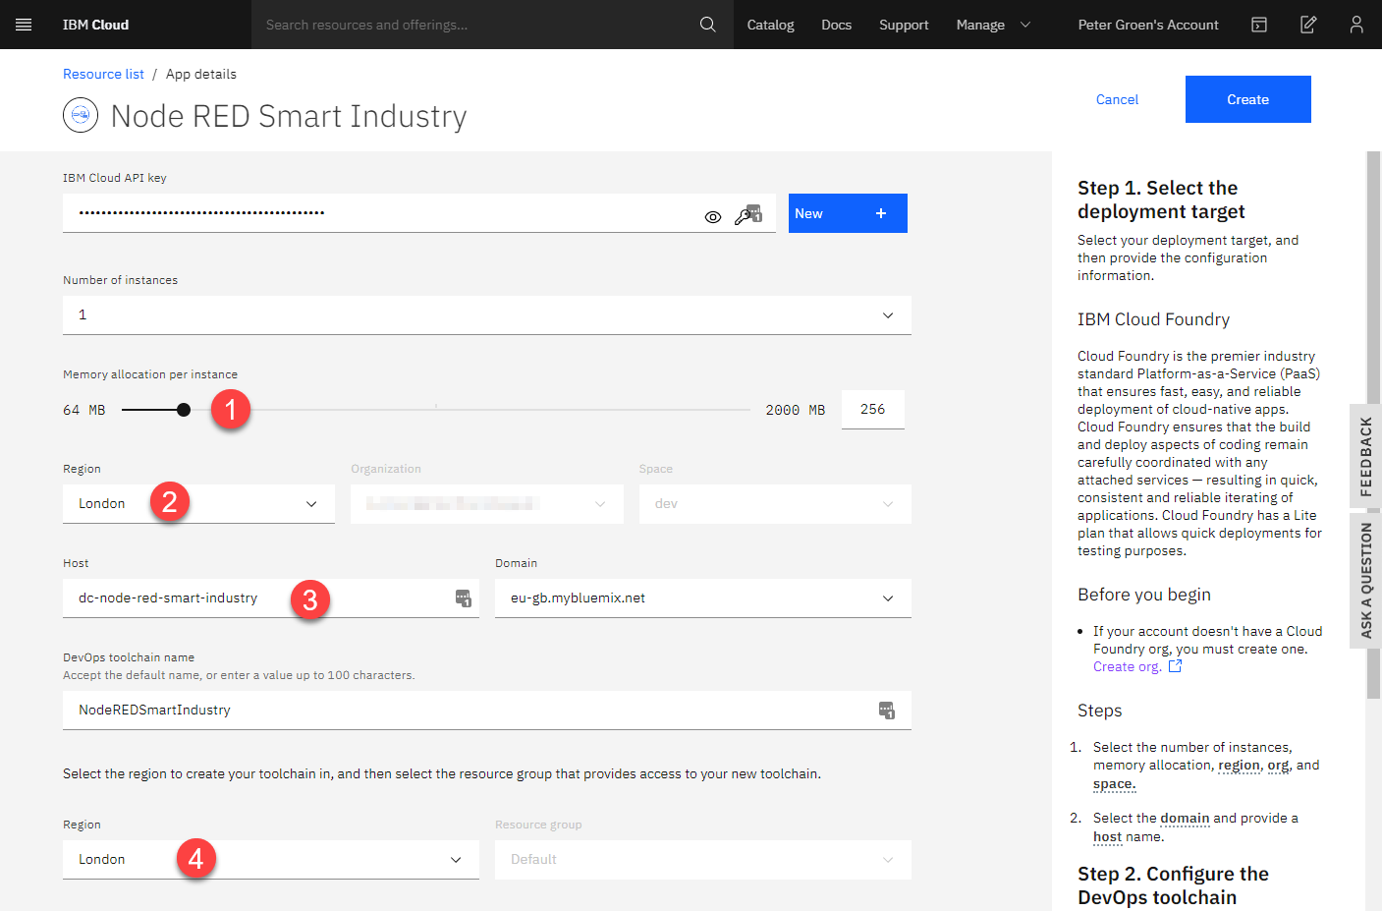
Task: Click the Cancel link
Action: [x=1117, y=99]
